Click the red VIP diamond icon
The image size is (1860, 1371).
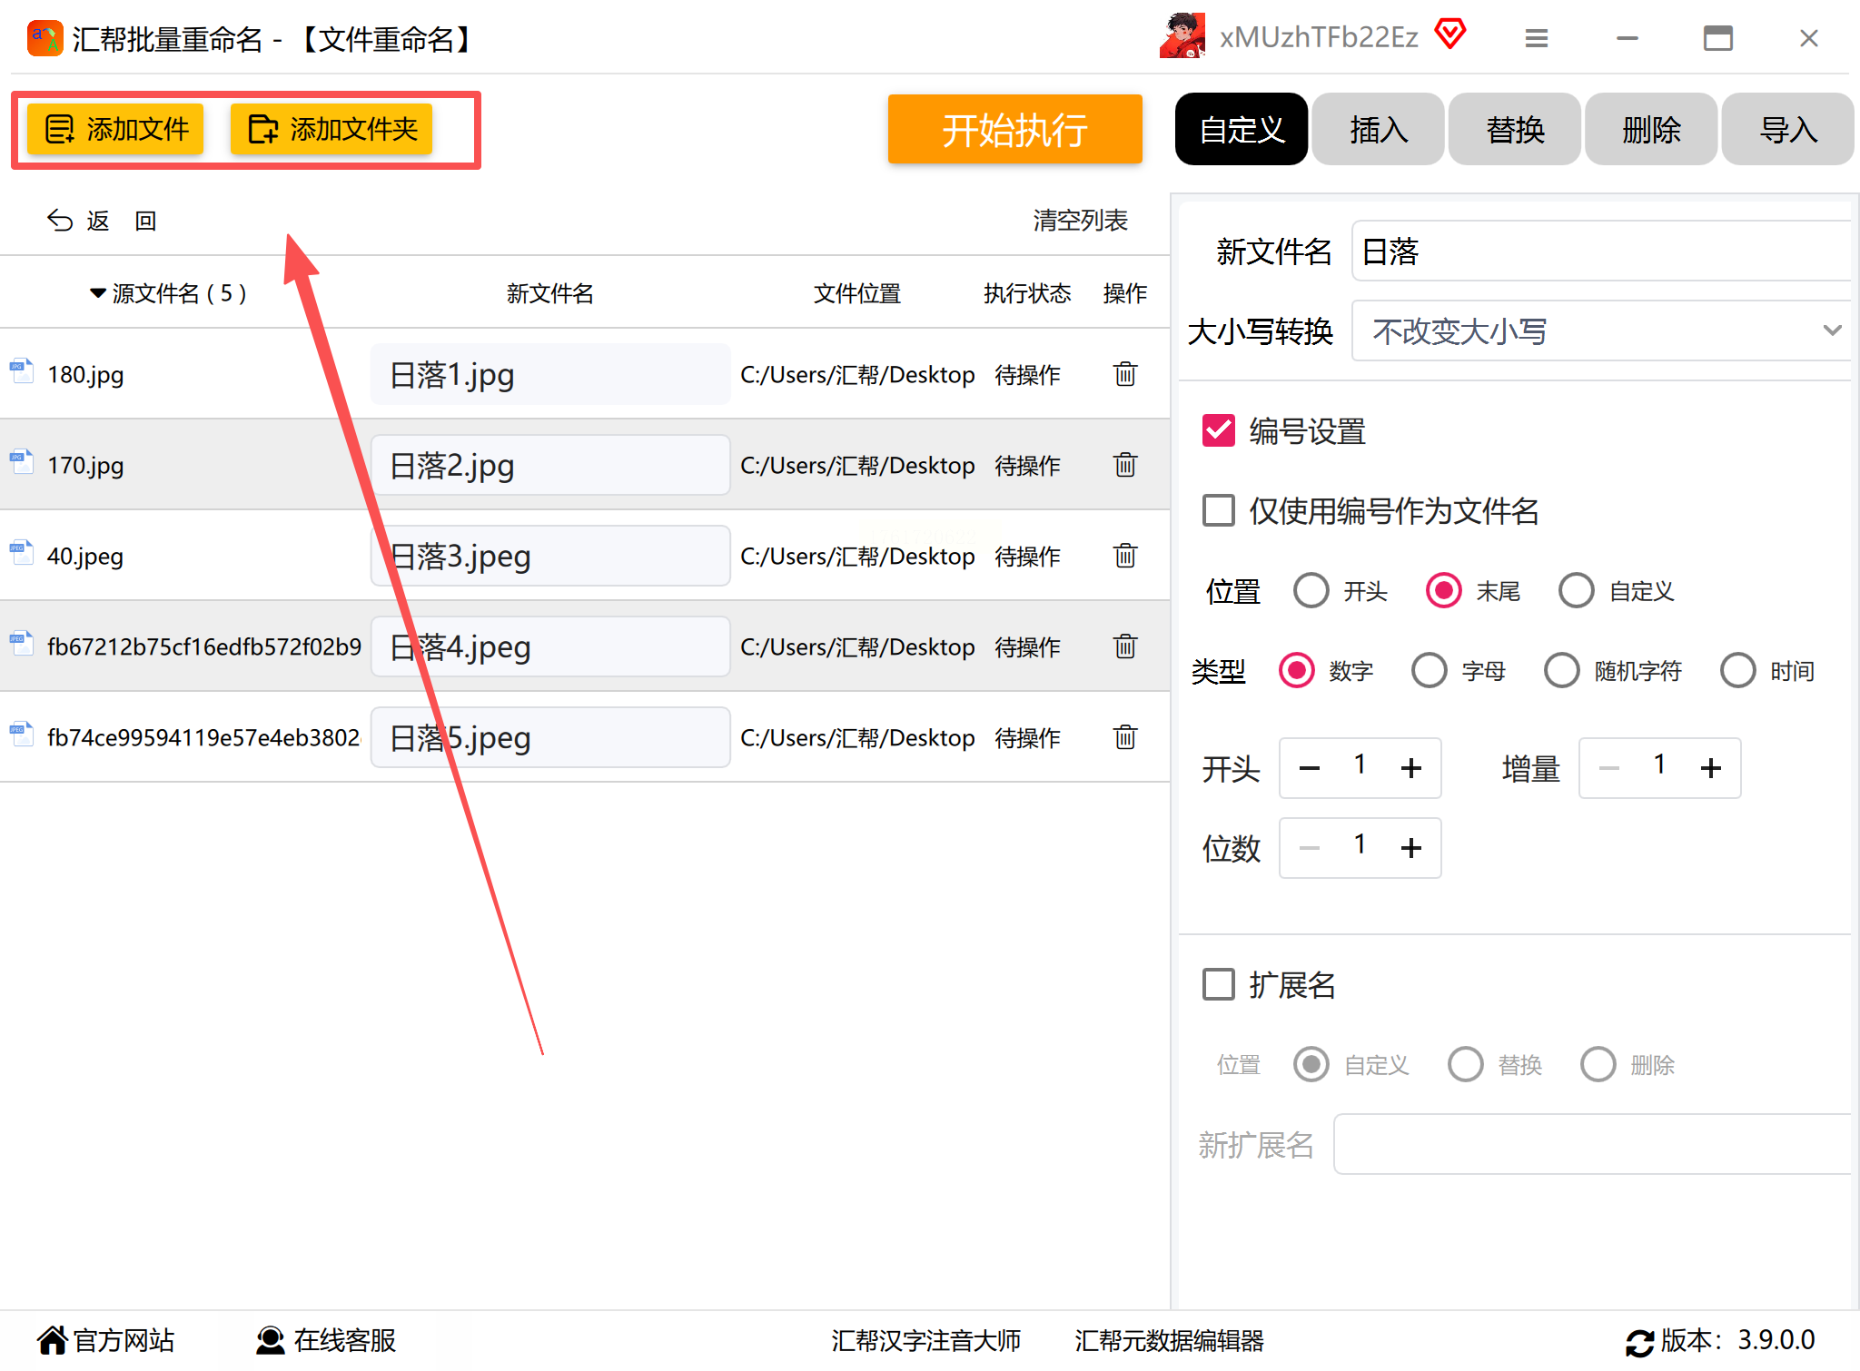pyautogui.click(x=1450, y=35)
